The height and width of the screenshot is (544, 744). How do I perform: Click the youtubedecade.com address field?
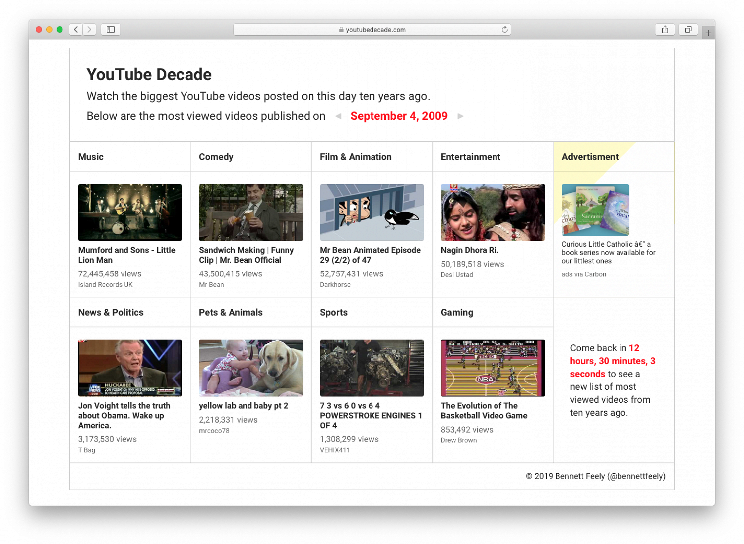coord(372,30)
